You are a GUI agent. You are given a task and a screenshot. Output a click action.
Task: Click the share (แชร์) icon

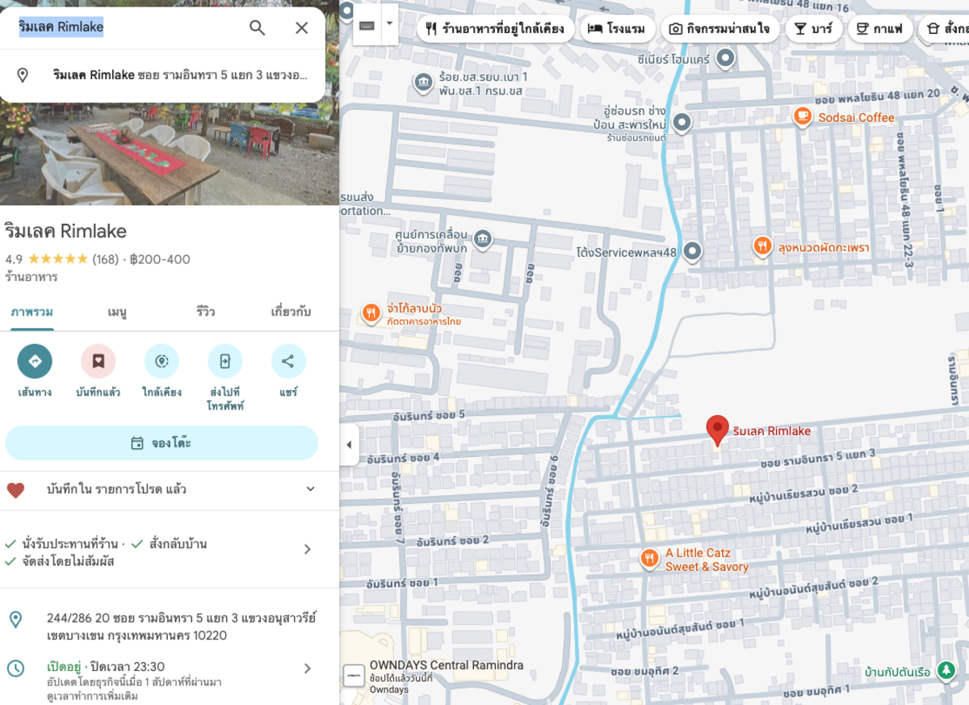point(288,361)
